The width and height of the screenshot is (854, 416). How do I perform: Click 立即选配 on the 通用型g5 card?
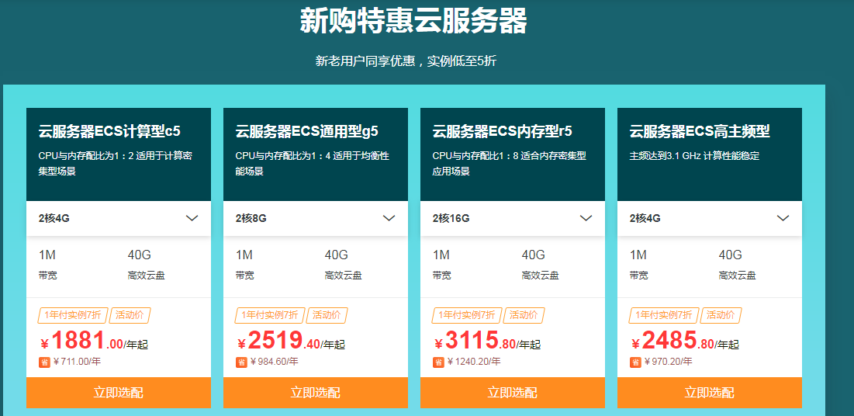(316, 393)
